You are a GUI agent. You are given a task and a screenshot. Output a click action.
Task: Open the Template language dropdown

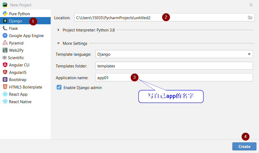tap(249, 54)
